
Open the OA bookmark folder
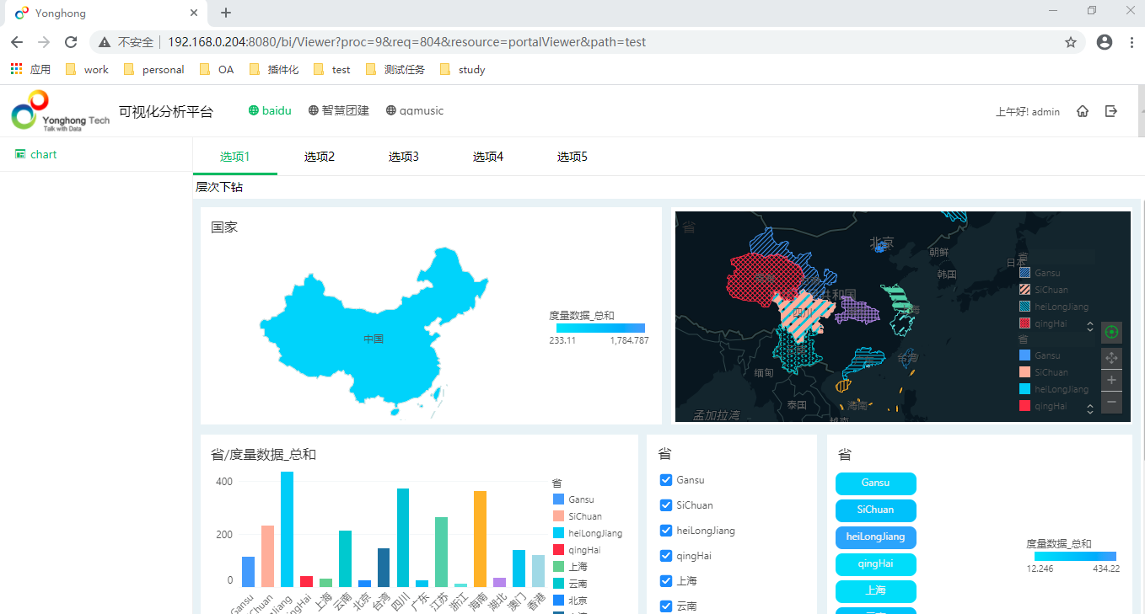point(217,70)
